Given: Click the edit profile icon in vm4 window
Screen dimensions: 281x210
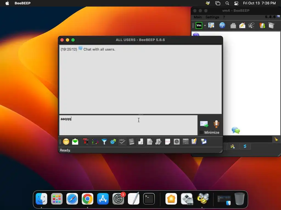Looking at the screenshot, I should tap(211, 25).
